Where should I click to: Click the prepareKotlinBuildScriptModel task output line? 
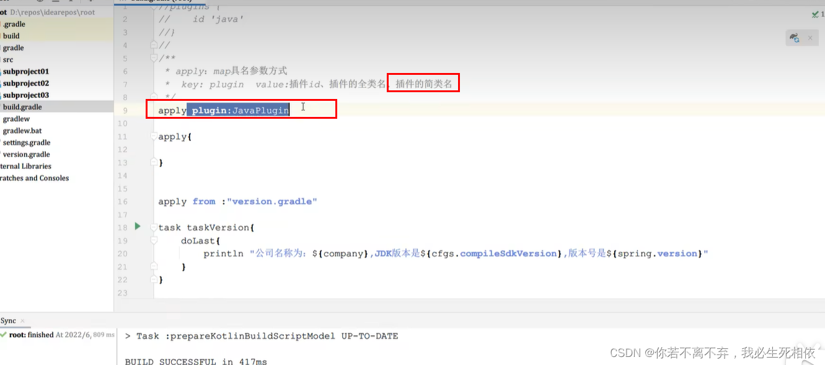[x=262, y=336]
